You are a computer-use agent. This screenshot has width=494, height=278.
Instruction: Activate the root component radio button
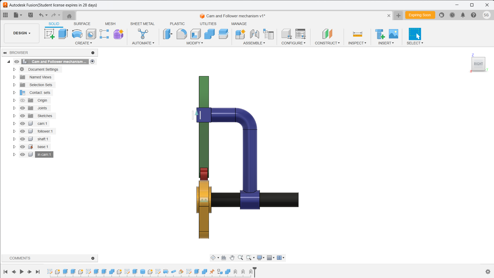92,62
